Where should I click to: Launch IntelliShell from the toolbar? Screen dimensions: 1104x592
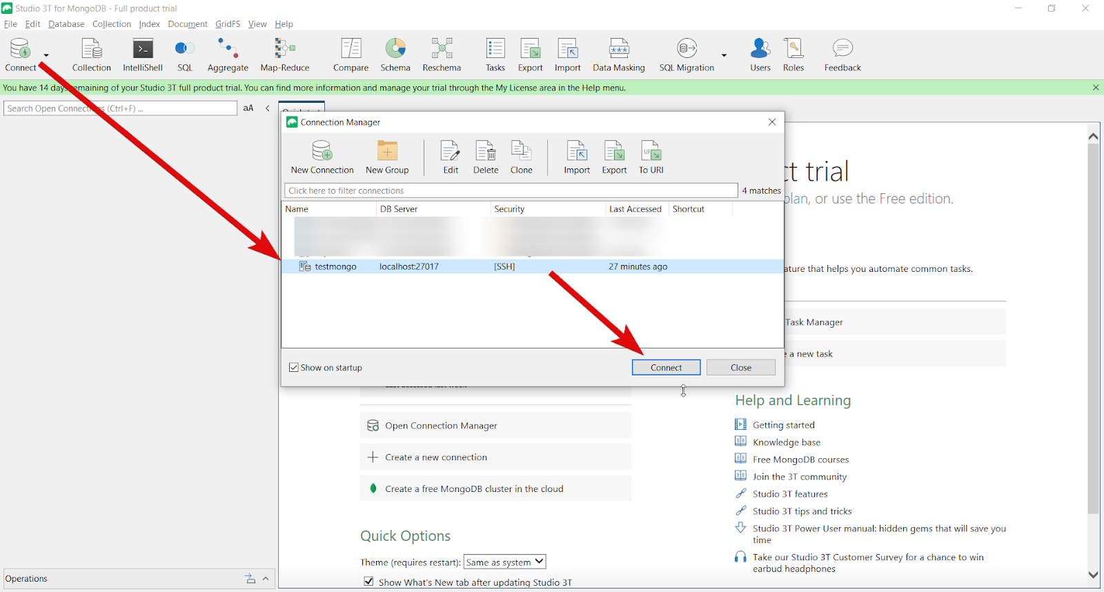point(143,55)
